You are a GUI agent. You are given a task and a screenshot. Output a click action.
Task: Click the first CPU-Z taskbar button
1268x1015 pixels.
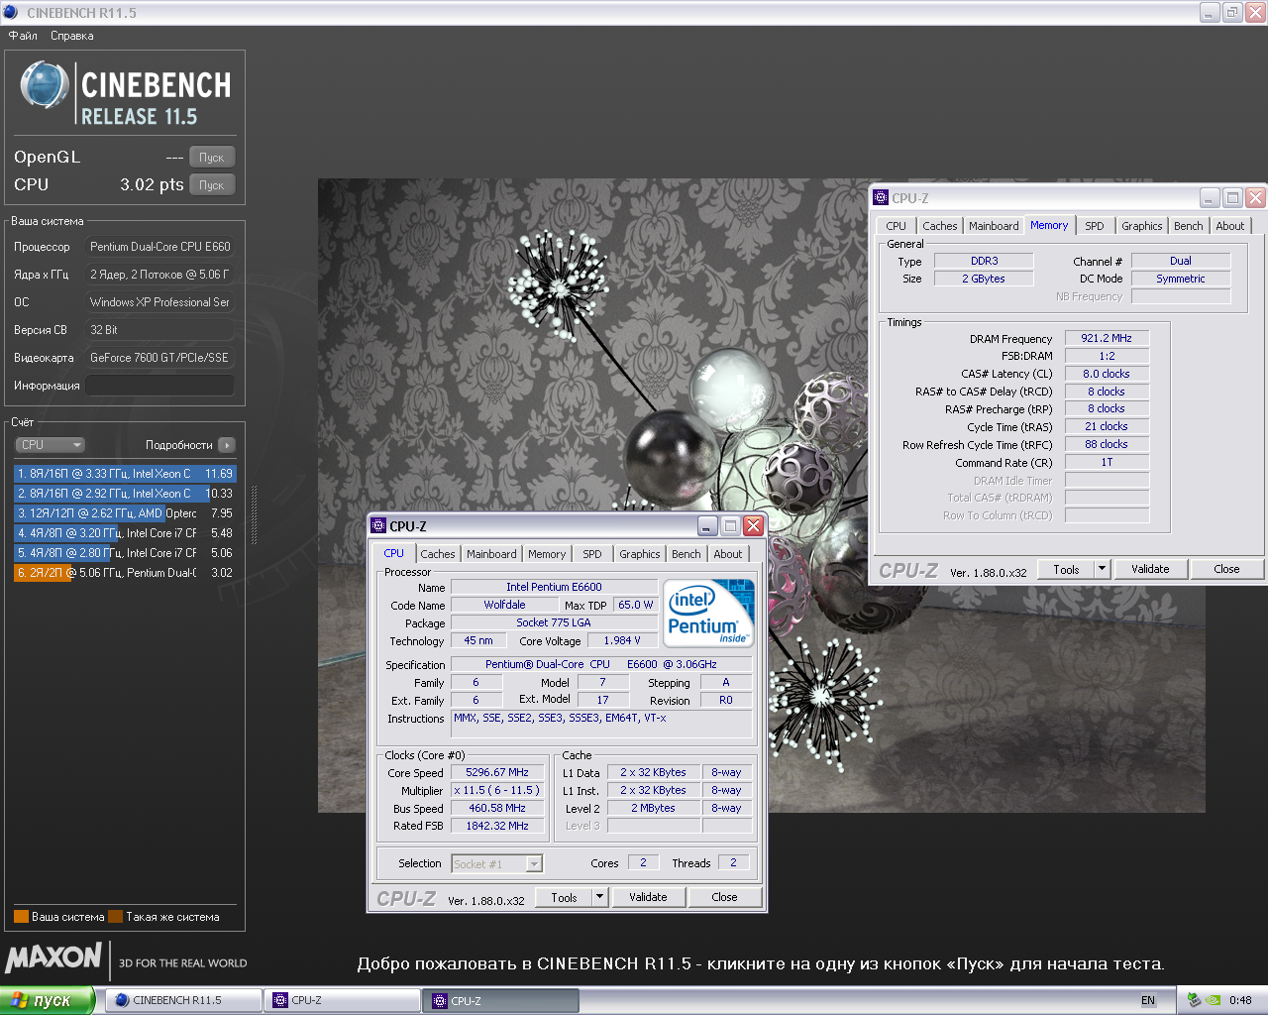(x=342, y=1001)
